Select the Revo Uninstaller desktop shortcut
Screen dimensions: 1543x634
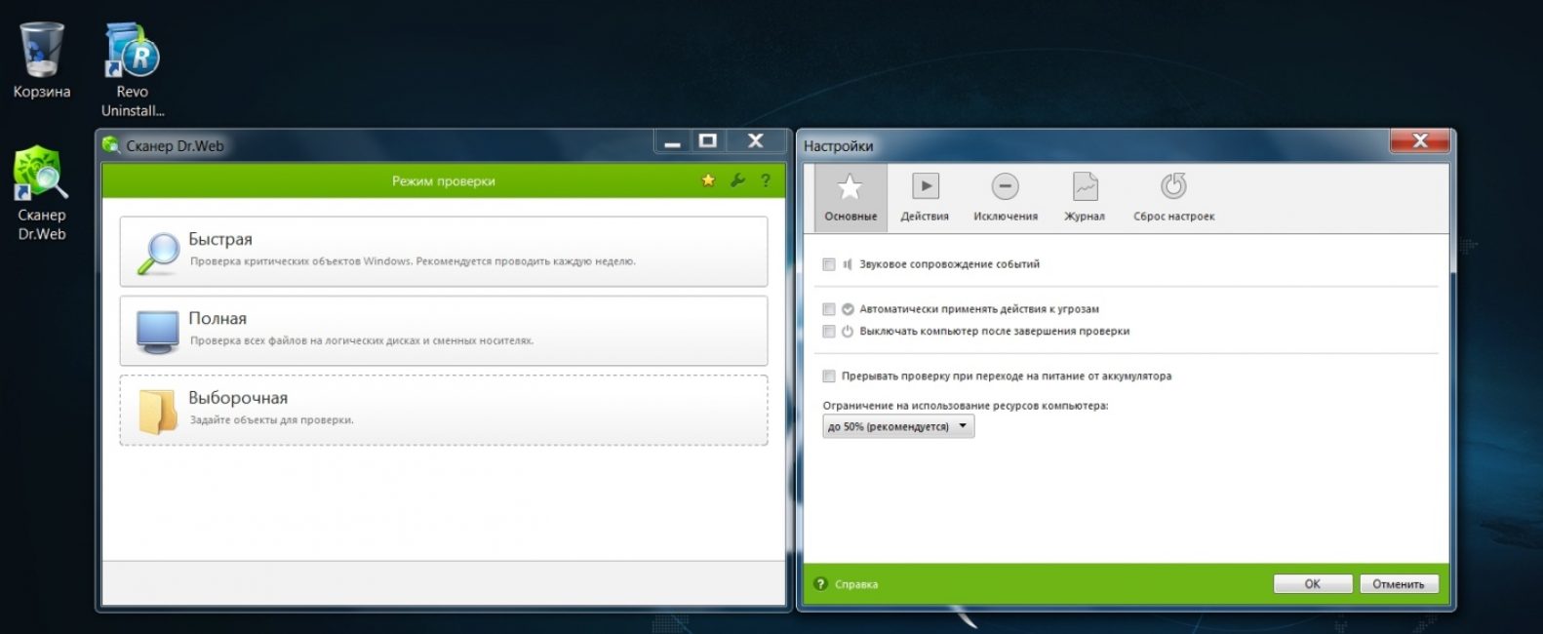point(133,68)
